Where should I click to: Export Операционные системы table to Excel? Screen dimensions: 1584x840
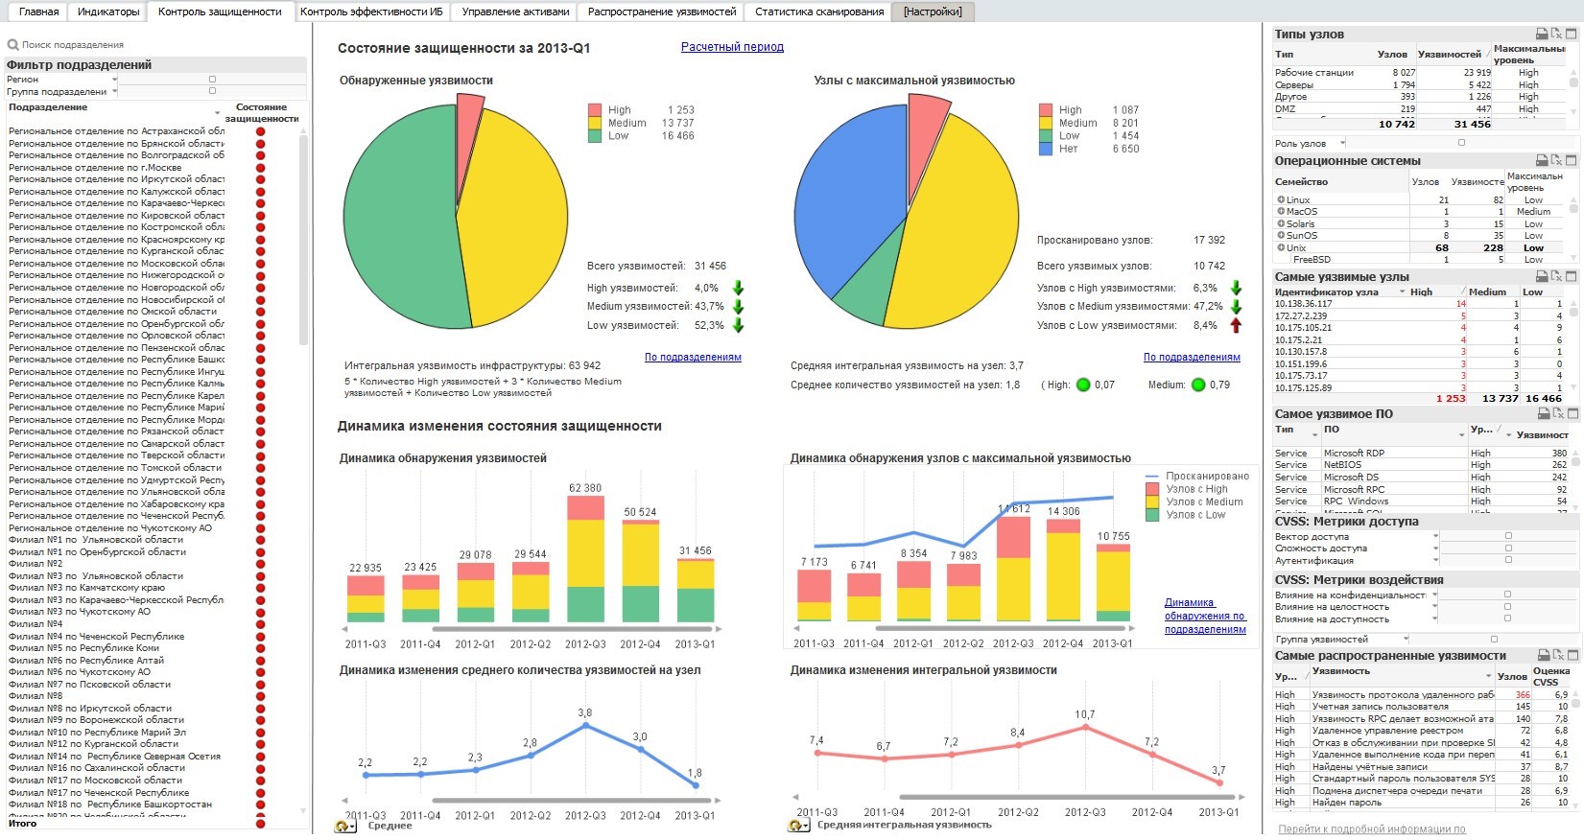pyautogui.click(x=1556, y=160)
